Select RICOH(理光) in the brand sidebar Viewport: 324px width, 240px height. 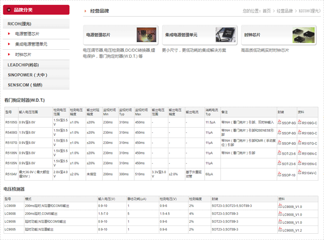(36, 24)
